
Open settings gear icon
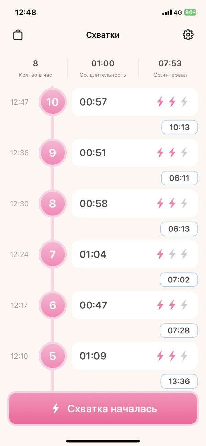pyautogui.click(x=188, y=35)
